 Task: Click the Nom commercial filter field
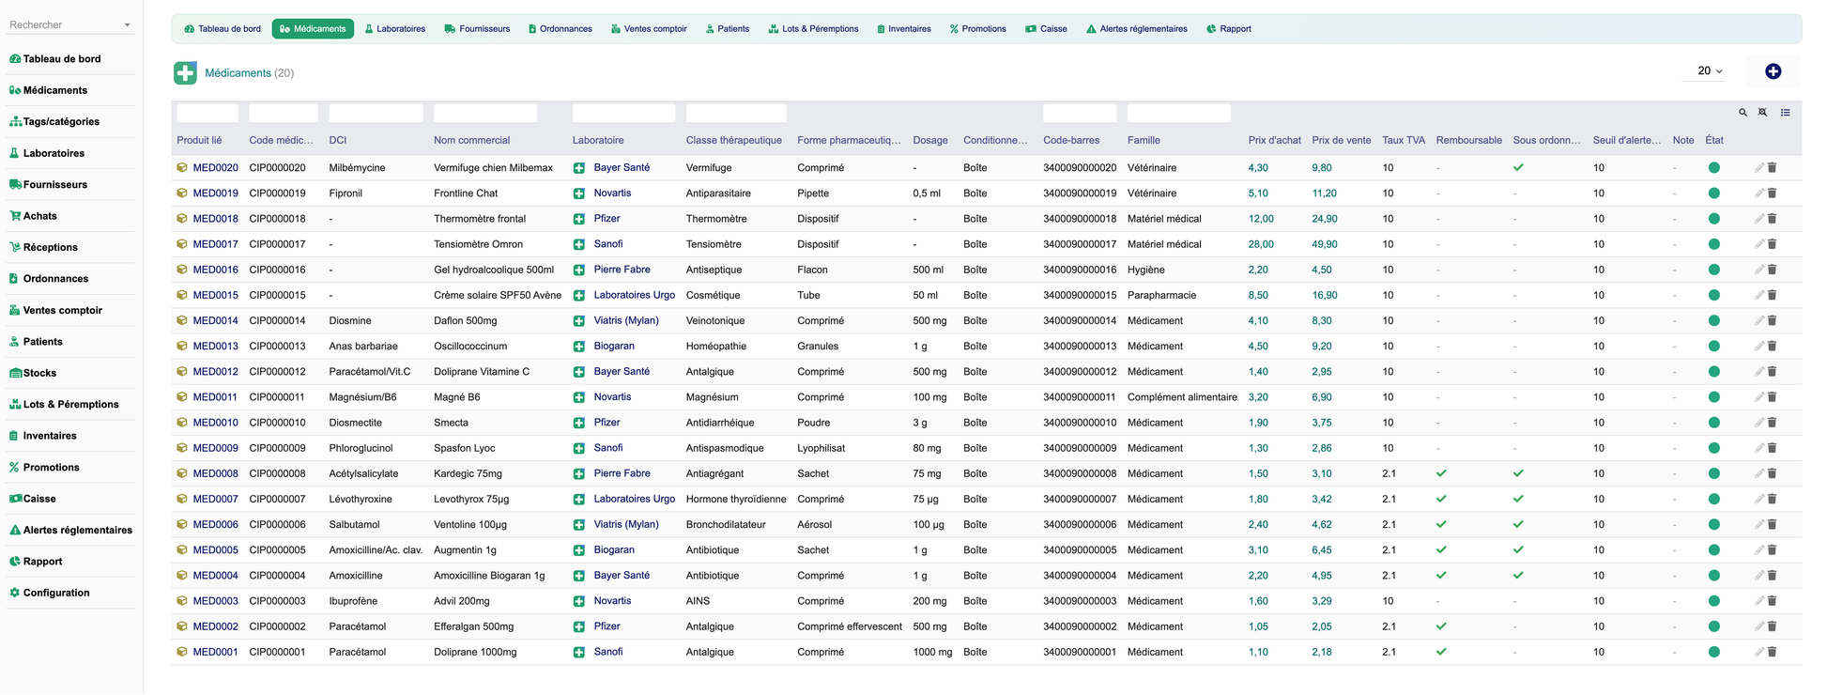[x=485, y=114]
